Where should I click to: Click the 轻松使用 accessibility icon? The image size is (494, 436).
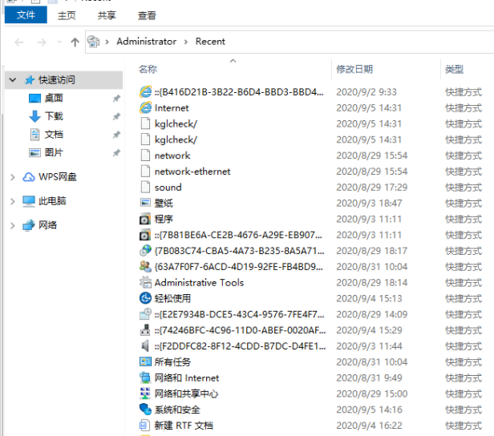tap(145, 298)
